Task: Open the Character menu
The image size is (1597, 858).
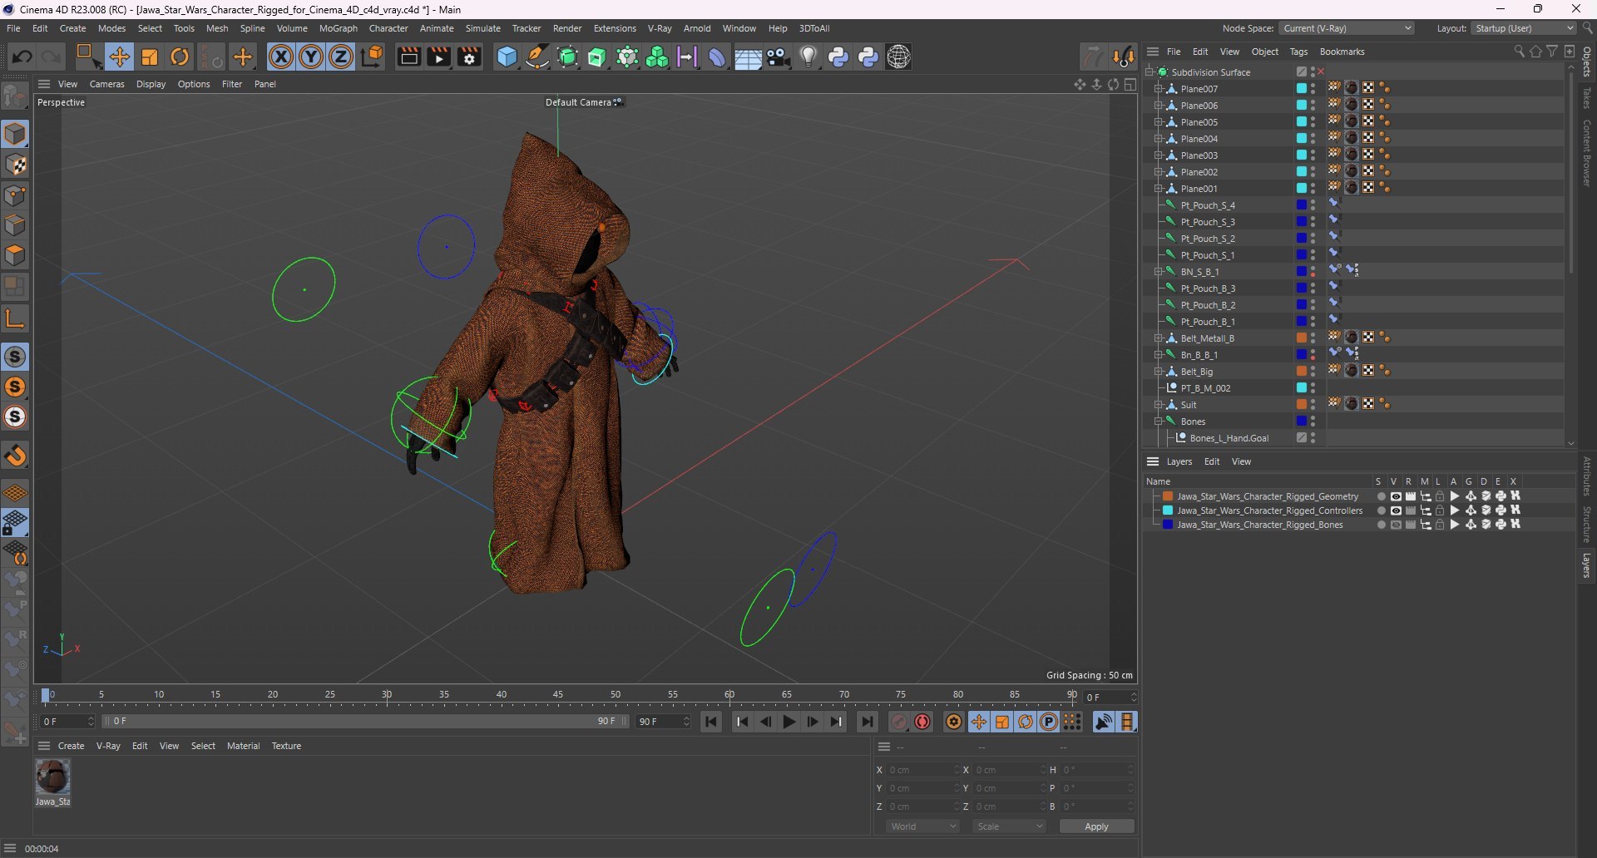Action: point(388,28)
